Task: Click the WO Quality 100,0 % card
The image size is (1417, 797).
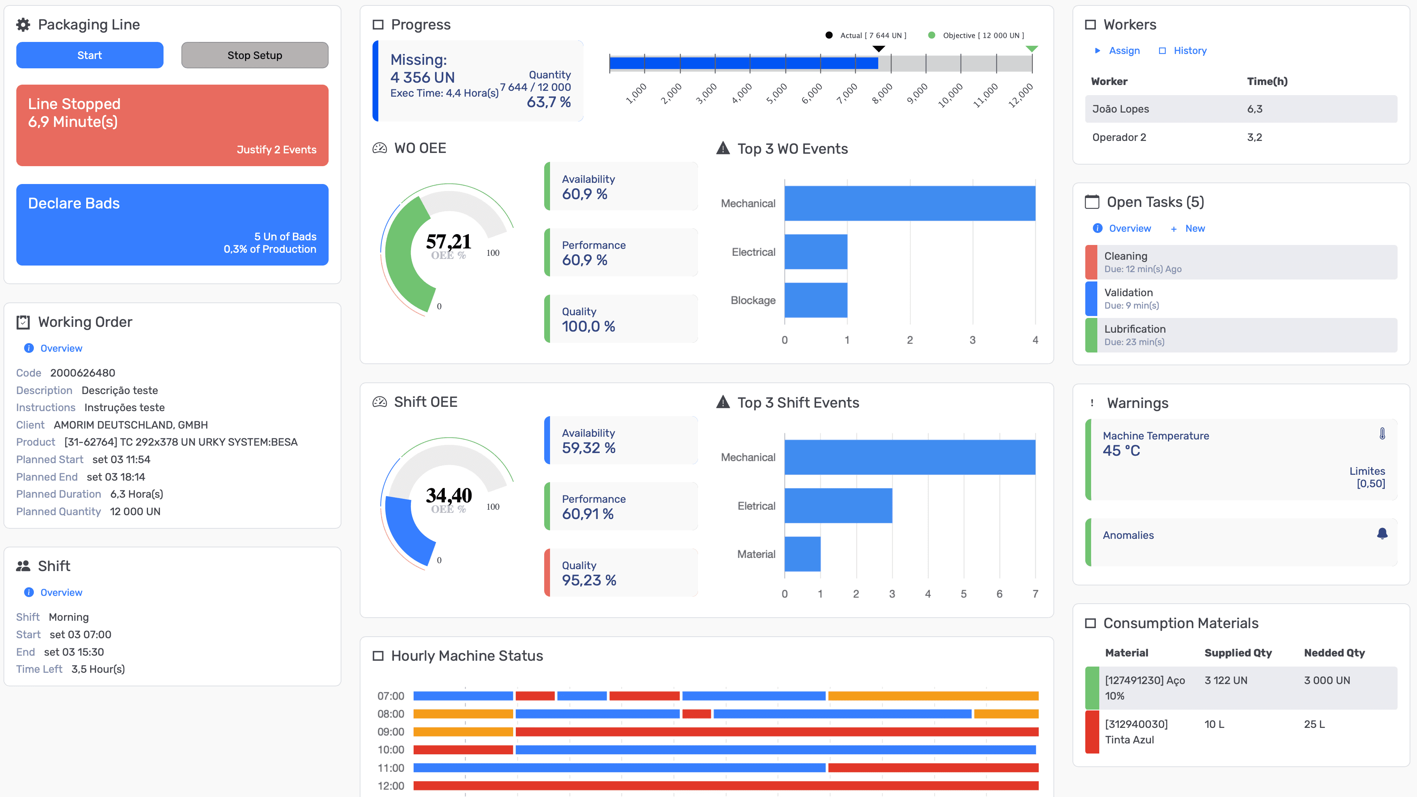Action: pyautogui.click(x=621, y=319)
